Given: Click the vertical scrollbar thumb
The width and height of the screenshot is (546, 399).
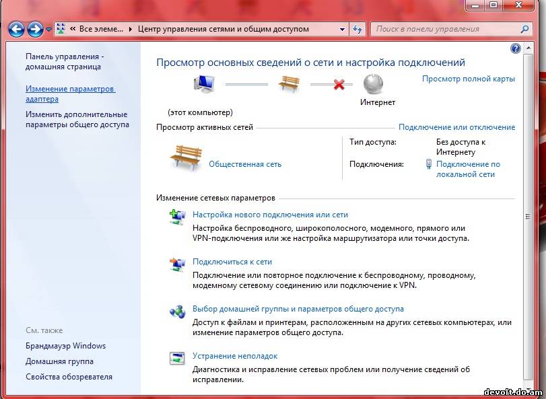Looking at the screenshot, I should click(528, 217).
